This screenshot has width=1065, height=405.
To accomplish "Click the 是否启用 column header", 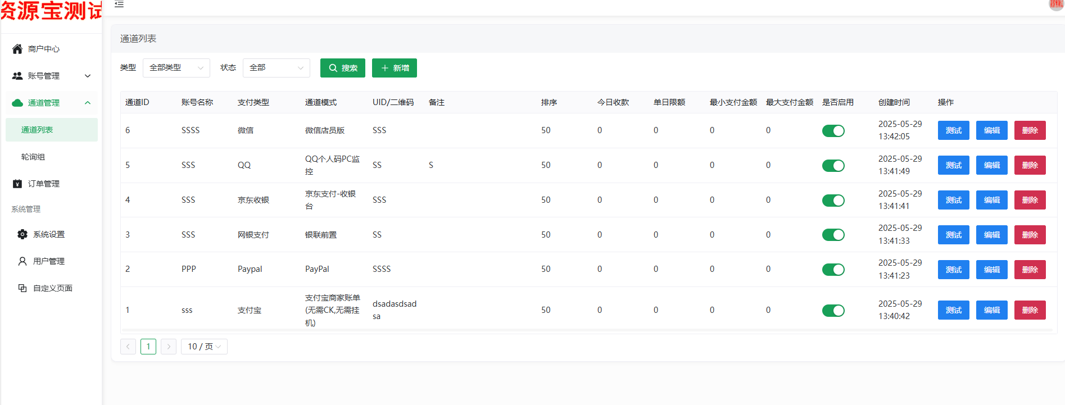I will click(838, 102).
